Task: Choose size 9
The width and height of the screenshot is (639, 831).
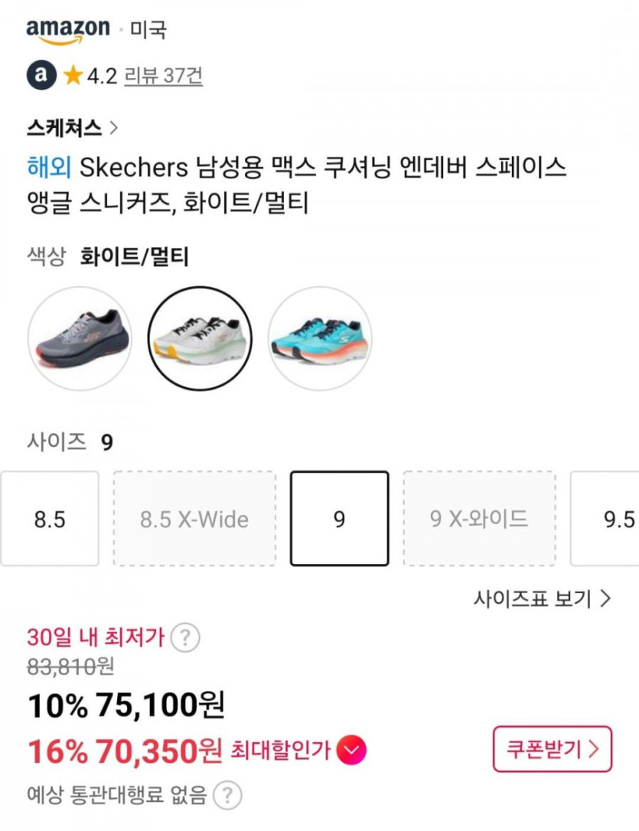Action: [339, 519]
